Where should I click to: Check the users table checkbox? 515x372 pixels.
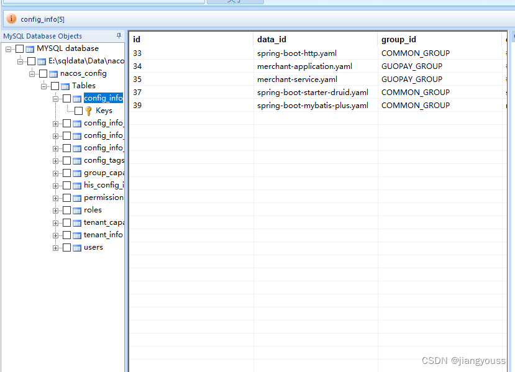pyautogui.click(x=66, y=247)
